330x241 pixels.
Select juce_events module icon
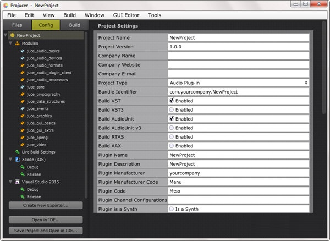(23, 108)
